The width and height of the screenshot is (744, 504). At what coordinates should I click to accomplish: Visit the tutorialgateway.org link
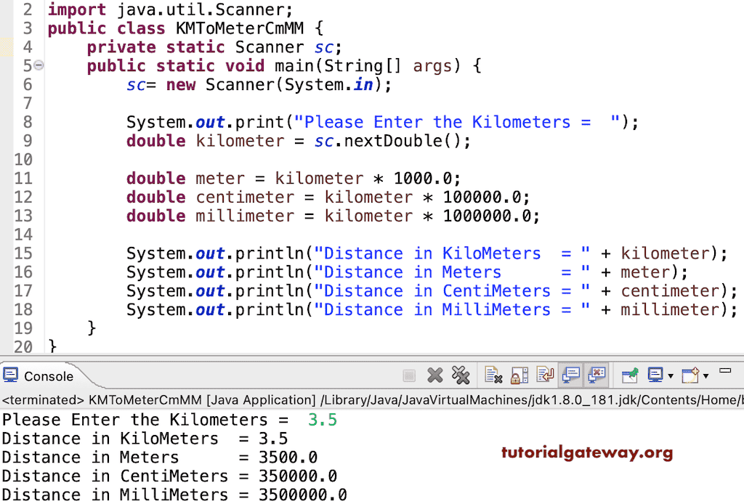pos(587,452)
